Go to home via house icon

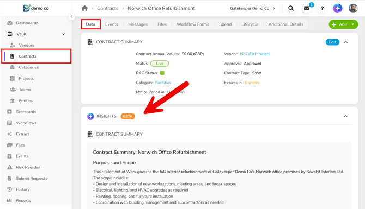(x=85, y=8)
